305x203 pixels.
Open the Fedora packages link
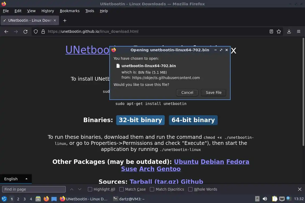[x=238, y=162]
